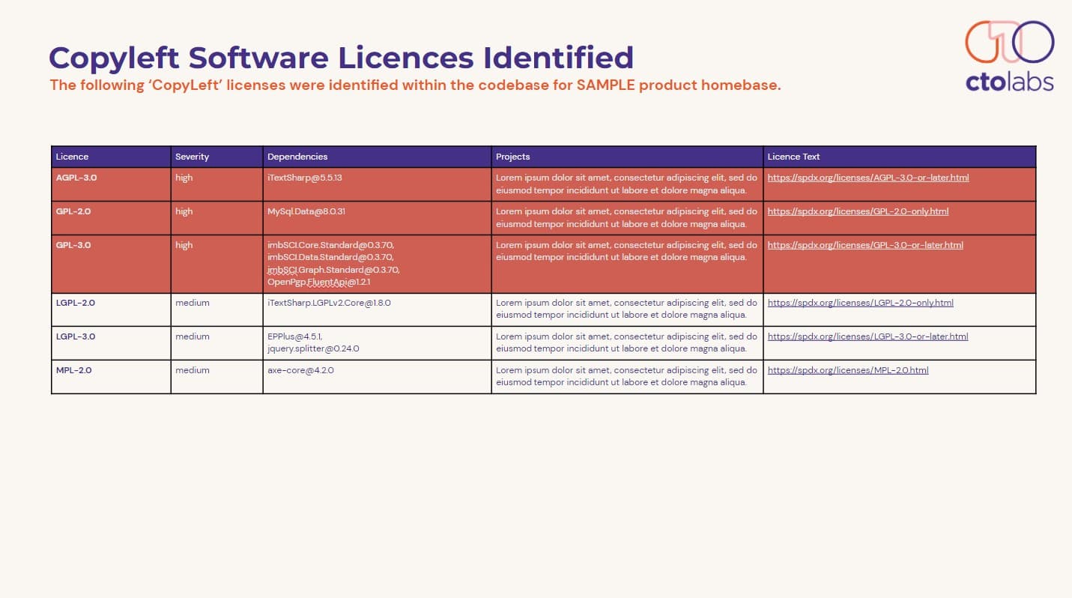Click the jquery.splitter@0.24.0 dependency
The image size is (1072, 598).
(x=313, y=348)
